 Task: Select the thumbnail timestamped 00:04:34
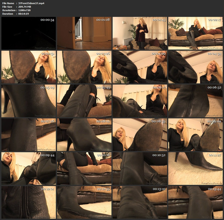tap(195, 67)
